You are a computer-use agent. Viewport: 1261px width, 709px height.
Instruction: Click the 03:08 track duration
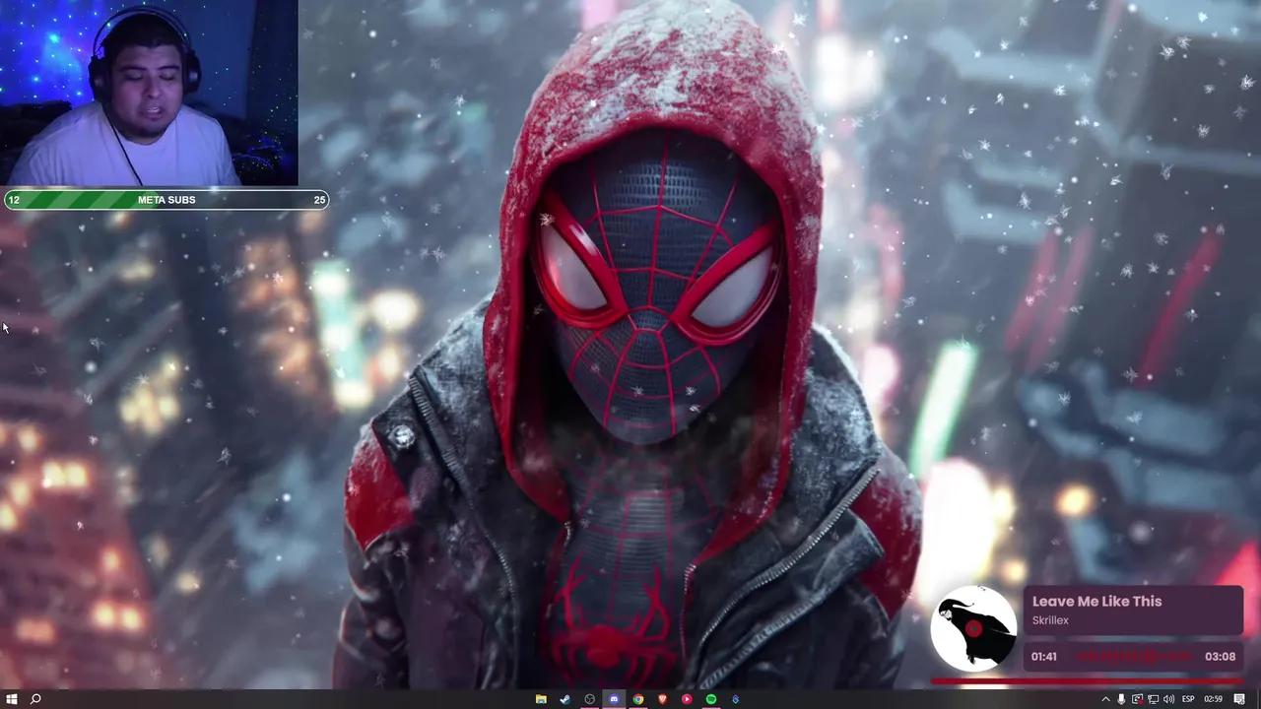[x=1220, y=656]
